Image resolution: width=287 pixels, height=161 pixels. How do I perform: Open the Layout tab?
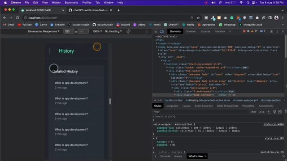click(x=187, y=106)
